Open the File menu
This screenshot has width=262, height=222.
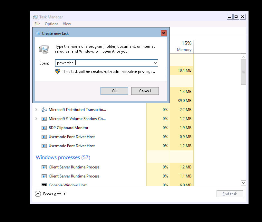[x=37, y=24]
